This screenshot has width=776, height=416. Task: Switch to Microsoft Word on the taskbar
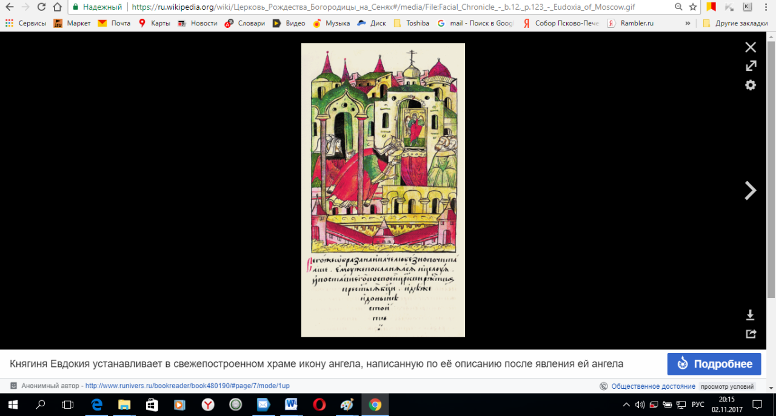(291, 404)
